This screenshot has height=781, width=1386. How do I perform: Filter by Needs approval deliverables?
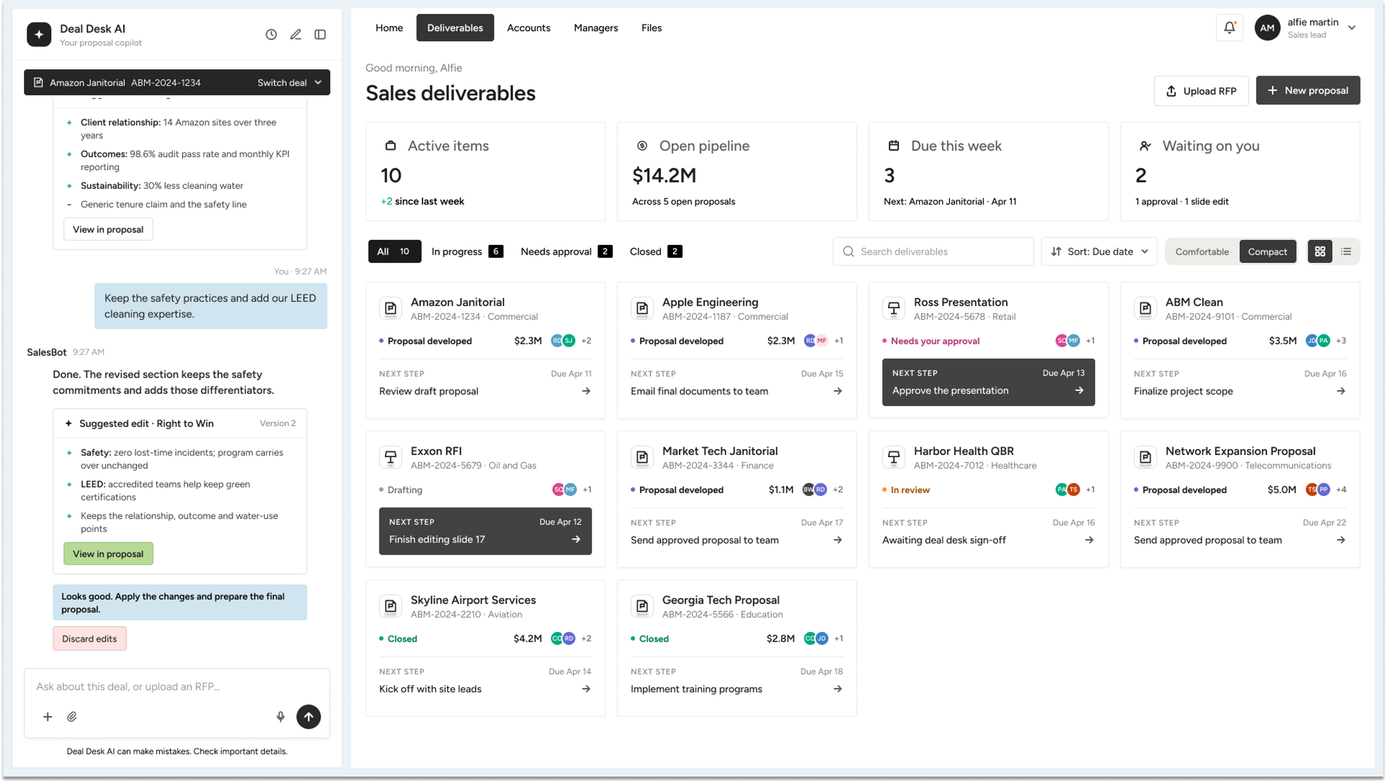566,252
